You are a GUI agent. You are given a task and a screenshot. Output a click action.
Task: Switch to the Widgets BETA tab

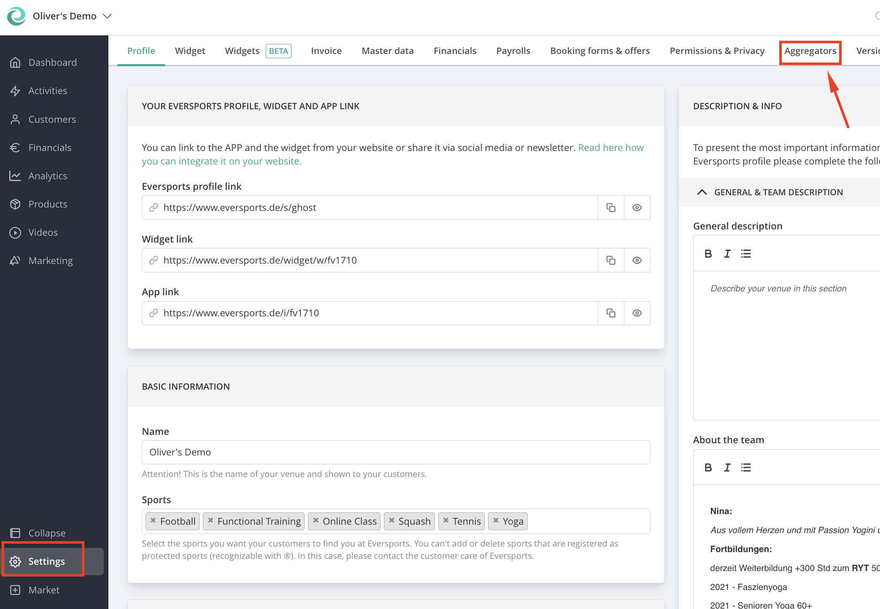tap(258, 51)
